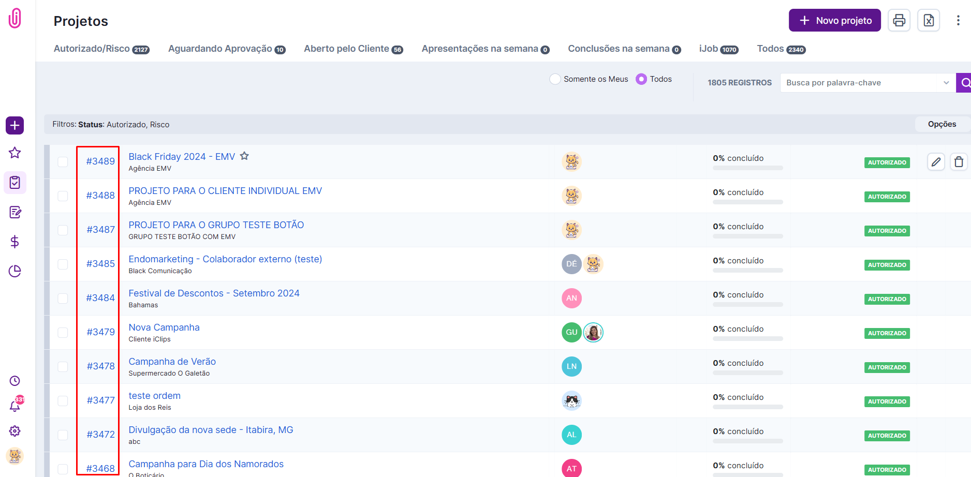
Task: Open the finance dollar icon in sidebar
Action: coord(14,241)
